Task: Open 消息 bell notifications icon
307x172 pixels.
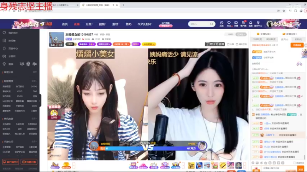Action: click(x=251, y=23)
